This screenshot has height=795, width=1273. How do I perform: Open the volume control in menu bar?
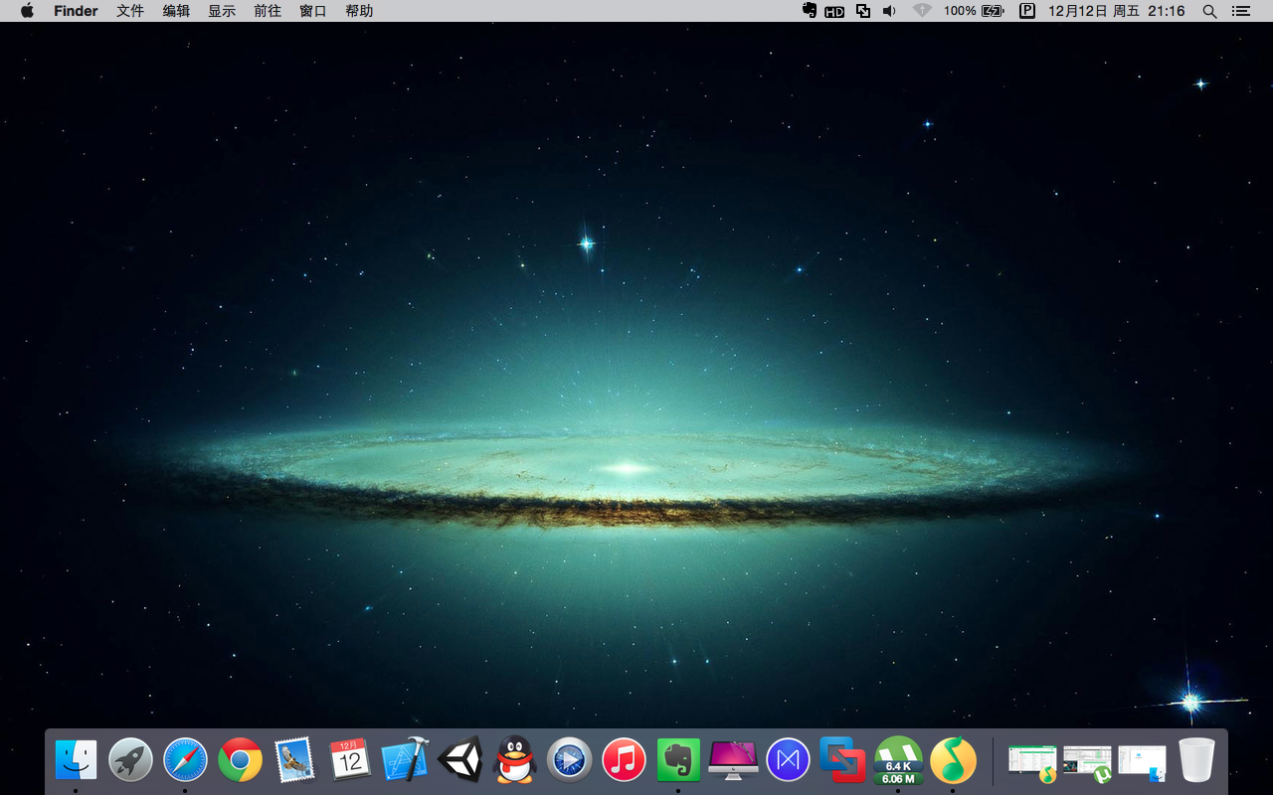(889, 11)
